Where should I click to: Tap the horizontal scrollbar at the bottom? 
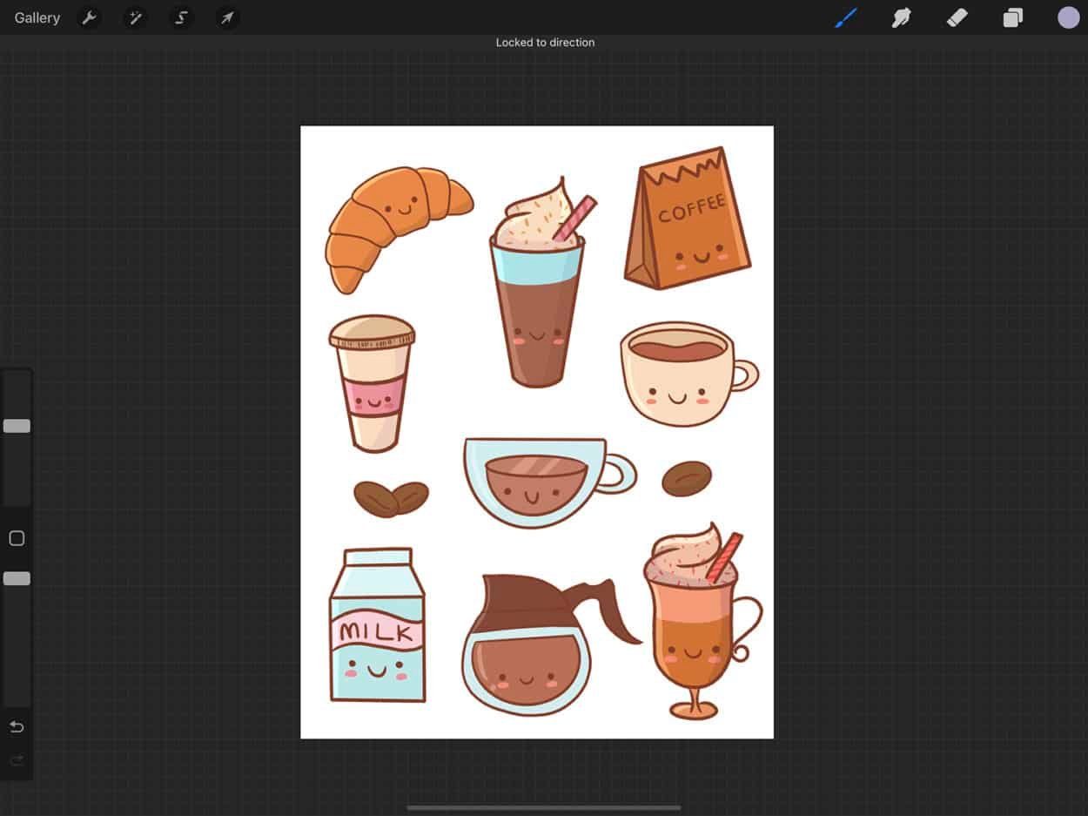[x=544, y=807]
